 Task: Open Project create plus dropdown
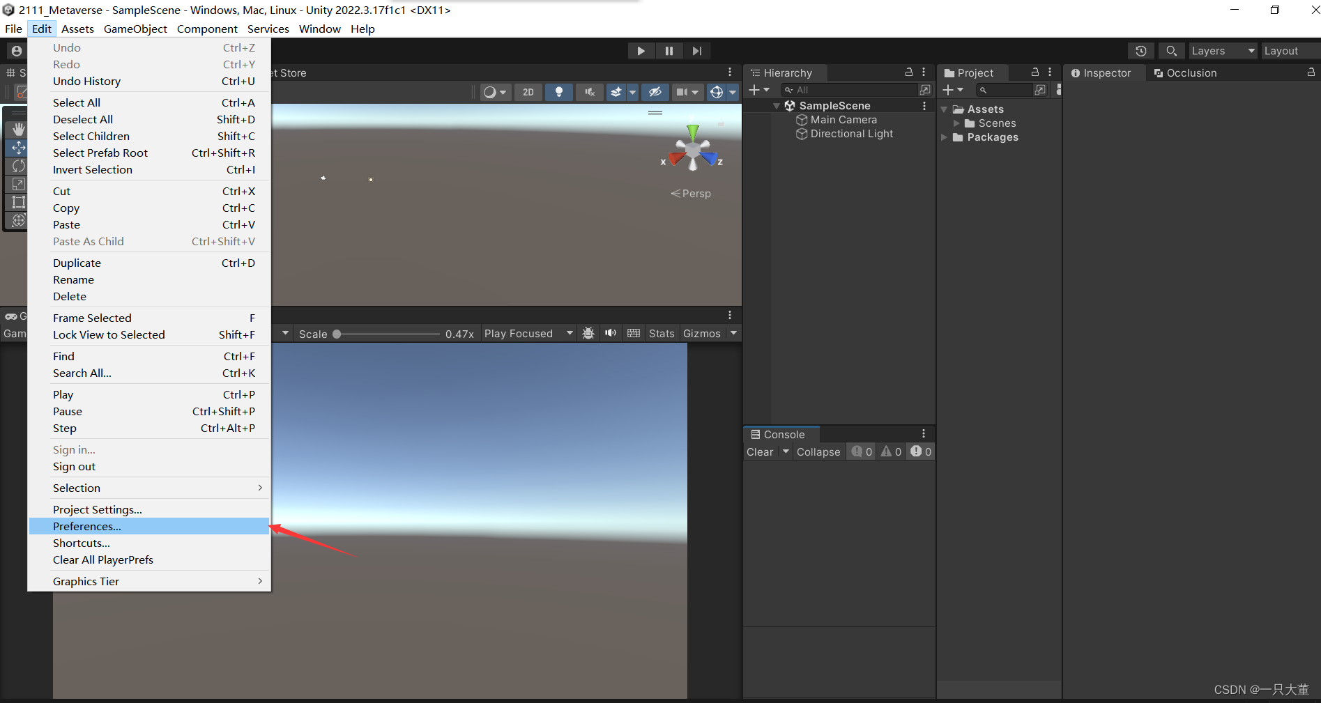tap(953, 90)
